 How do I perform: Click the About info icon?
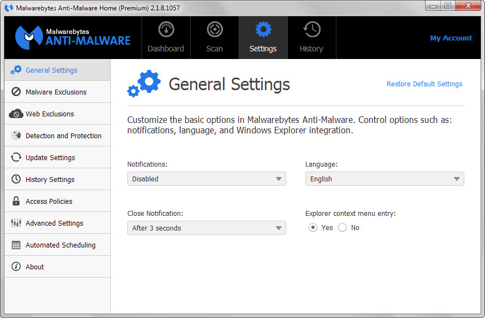coord(16,266)
